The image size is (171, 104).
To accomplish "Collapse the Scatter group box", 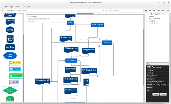I will click(x=11, y=63).
